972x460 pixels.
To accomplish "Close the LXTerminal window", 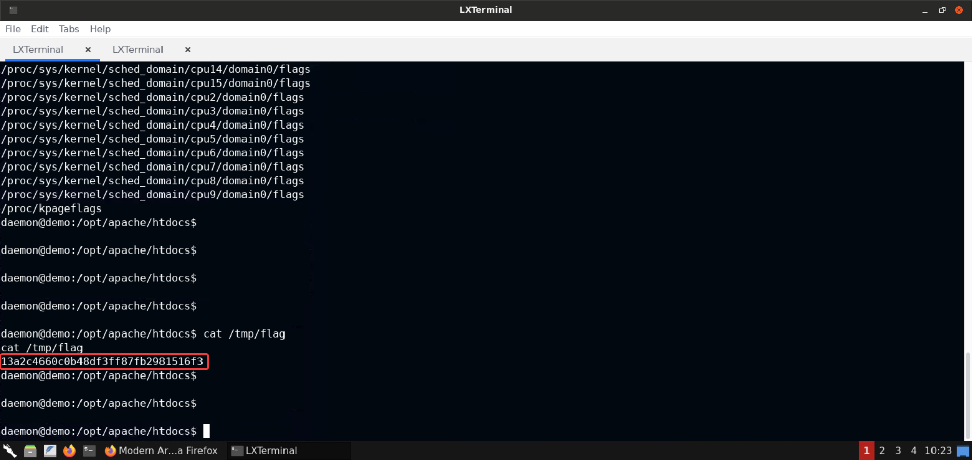I will (x=959, y=10).
